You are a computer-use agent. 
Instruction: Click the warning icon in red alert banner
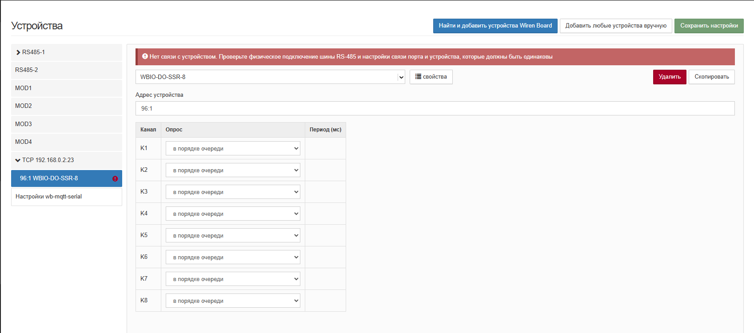(x=145, y=56)
